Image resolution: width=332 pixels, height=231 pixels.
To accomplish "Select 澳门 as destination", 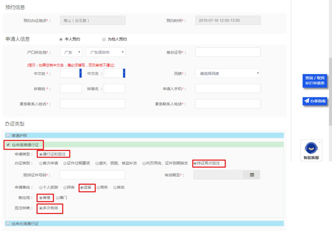I will point(57,198).
